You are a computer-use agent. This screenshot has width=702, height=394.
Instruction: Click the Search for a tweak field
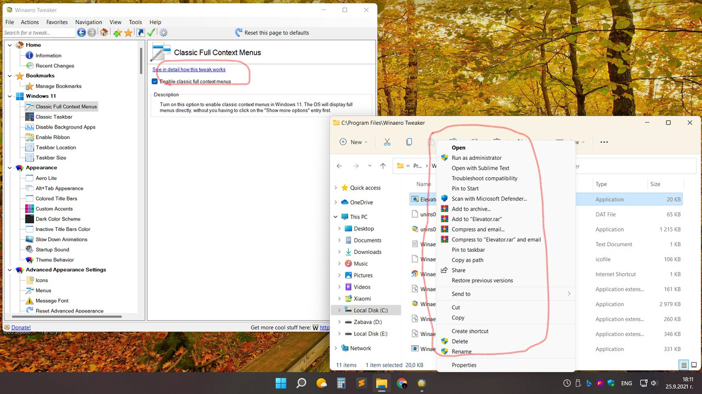[39, 33]
